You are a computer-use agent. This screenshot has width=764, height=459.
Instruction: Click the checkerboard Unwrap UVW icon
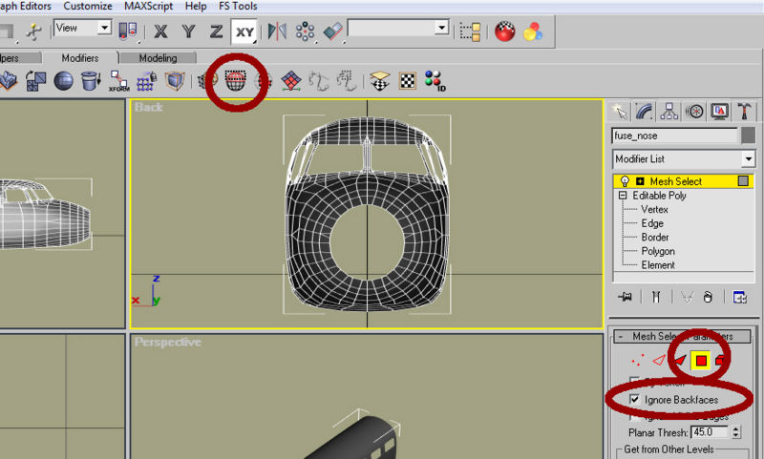tap(408, 81)
